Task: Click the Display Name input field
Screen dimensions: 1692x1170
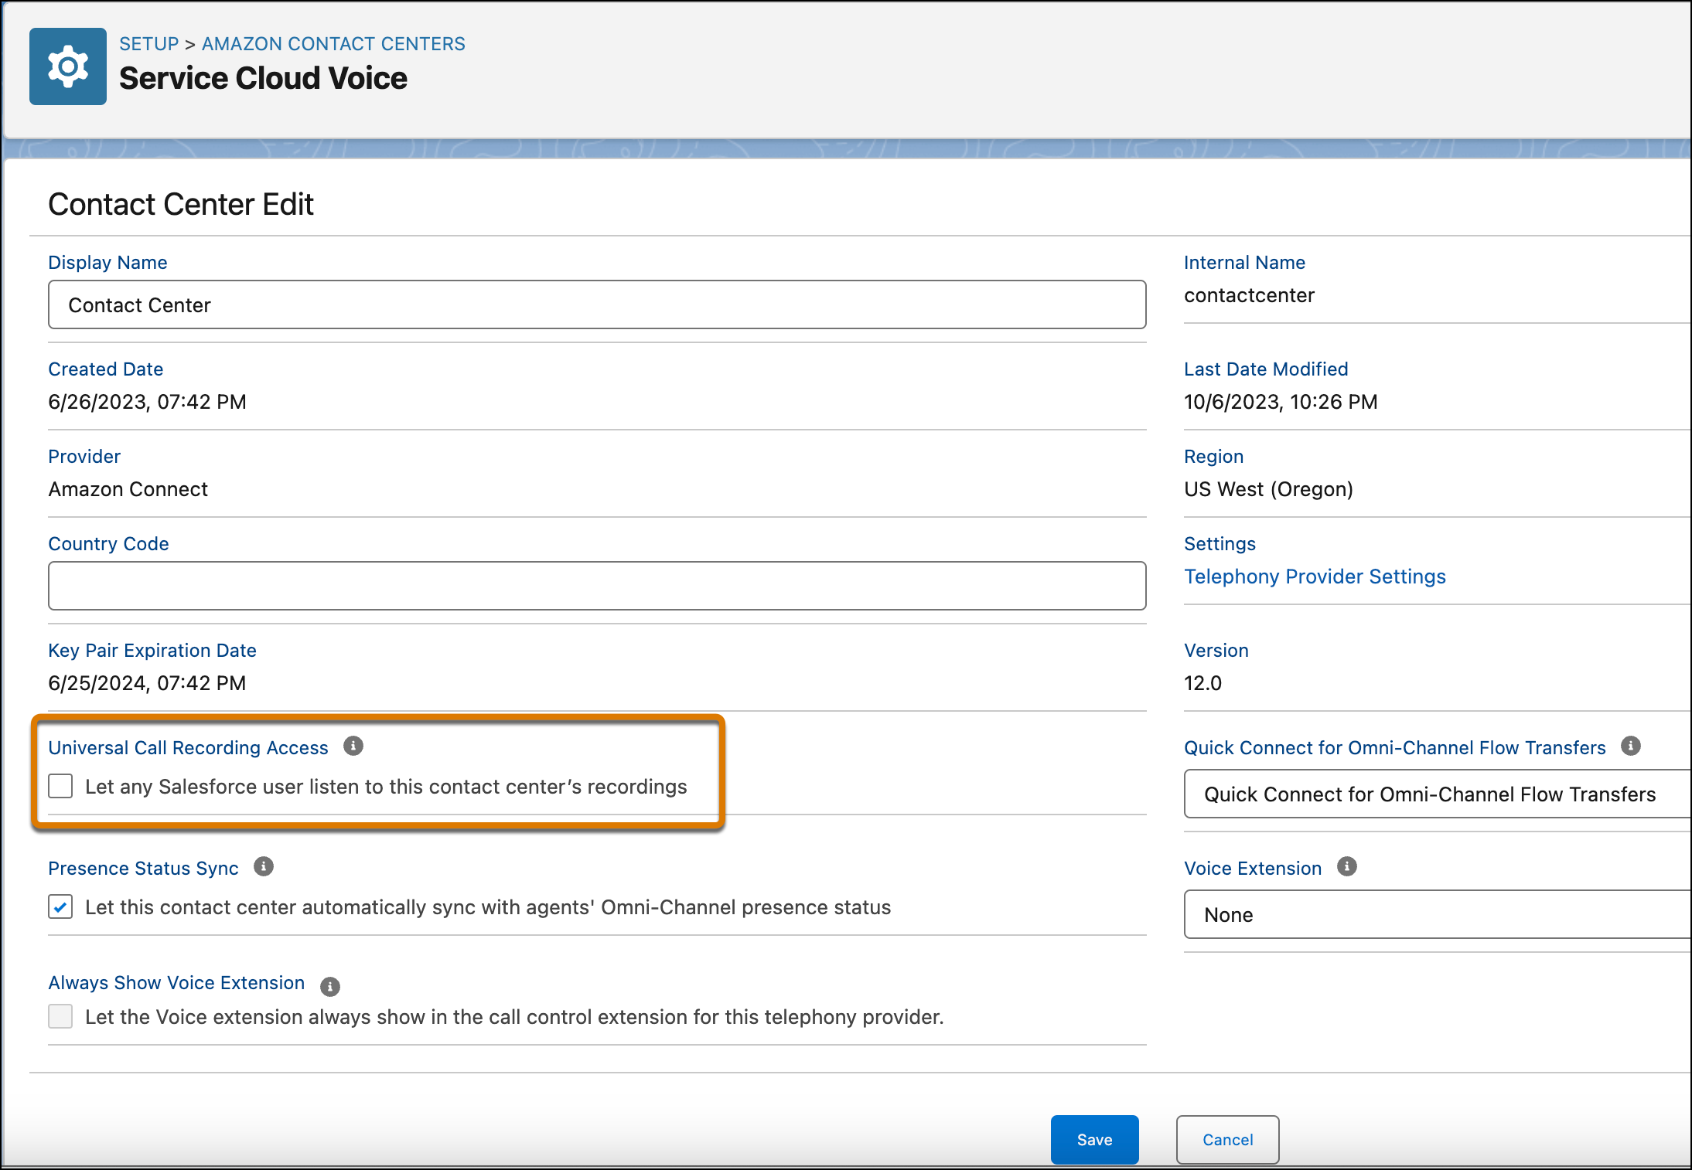Action: (597, 304)
